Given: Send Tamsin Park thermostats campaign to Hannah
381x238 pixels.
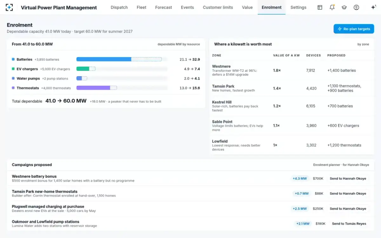Looking at the screenshot, I should 348,194.
